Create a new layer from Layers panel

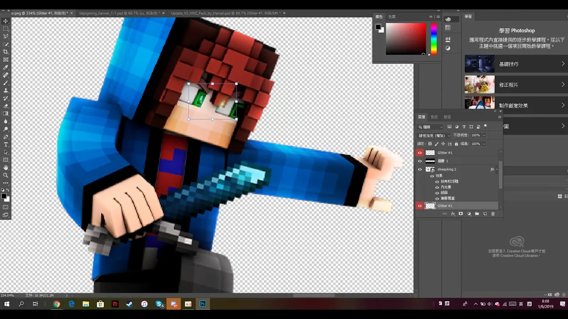tap(485, 214)
